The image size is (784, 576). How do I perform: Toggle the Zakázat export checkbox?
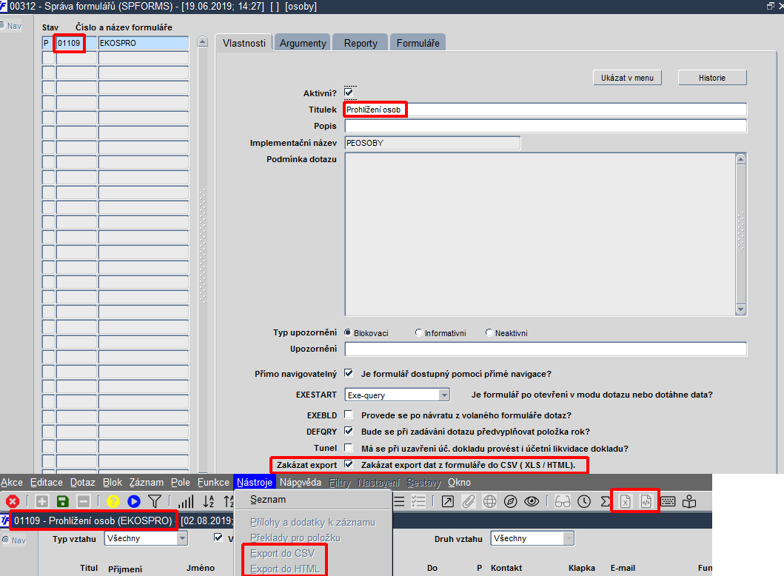[x=349, y=464]
